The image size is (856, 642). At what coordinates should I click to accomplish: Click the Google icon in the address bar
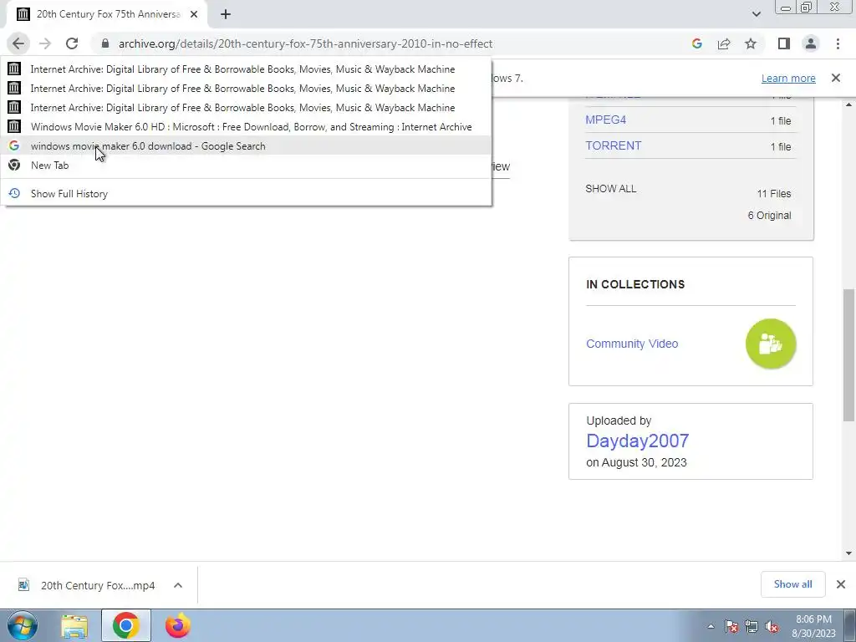696,43
